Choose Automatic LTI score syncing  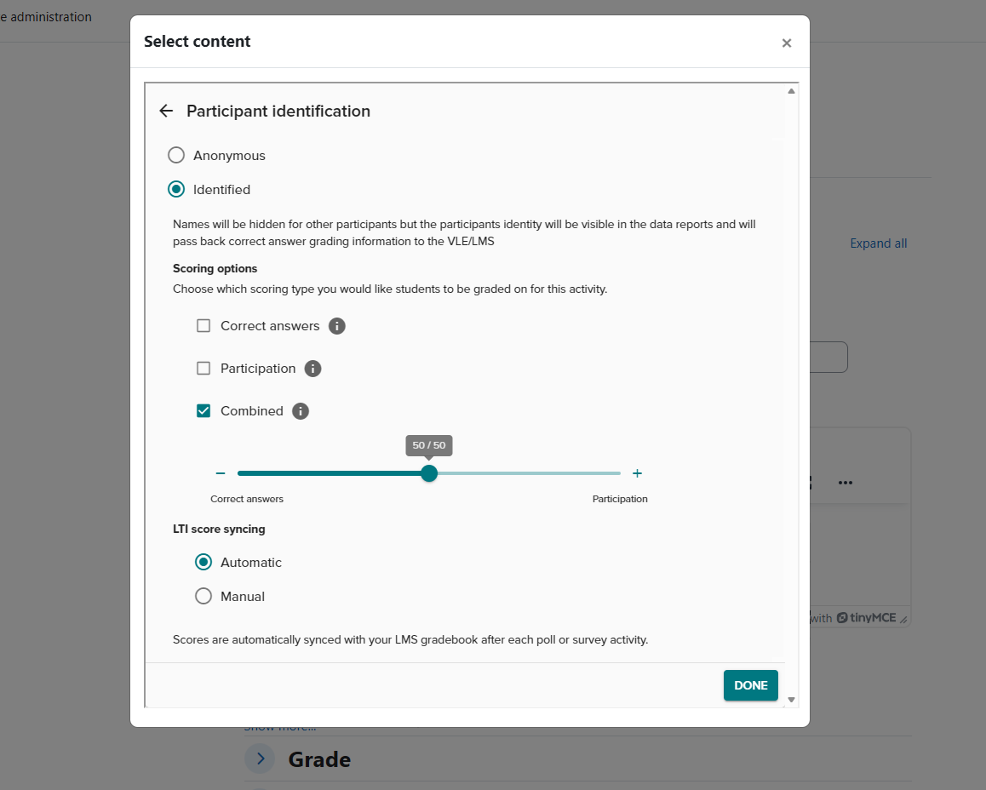tap(204, 562)
